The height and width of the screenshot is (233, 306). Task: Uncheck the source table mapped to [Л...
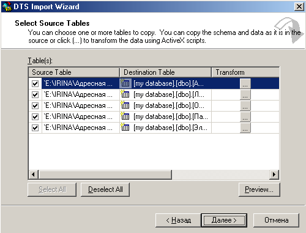pyautogui.click(x=35, y=94)
